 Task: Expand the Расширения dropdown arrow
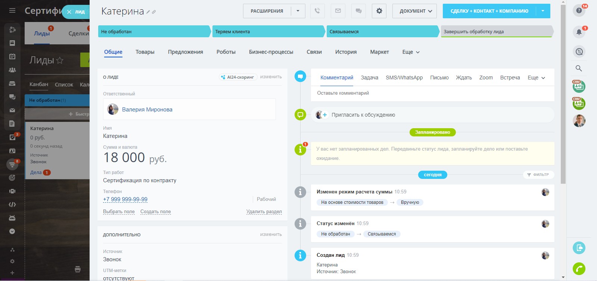tap(298, 11)
